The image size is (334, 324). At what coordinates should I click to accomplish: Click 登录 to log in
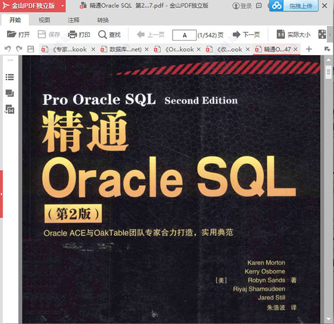tap(242, 6)
